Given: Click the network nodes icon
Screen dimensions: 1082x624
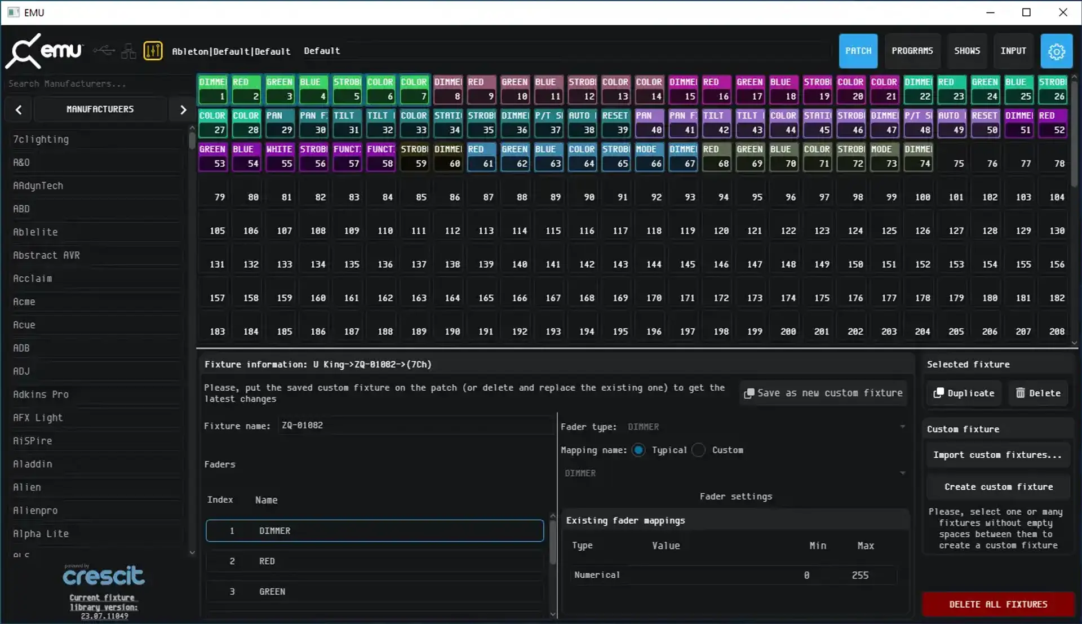Looking at the screenshot, I should (128, 51).
